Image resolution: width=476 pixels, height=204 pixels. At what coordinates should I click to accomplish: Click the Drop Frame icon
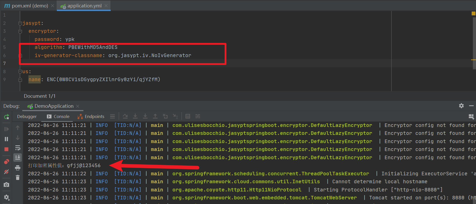click(165, 116)
